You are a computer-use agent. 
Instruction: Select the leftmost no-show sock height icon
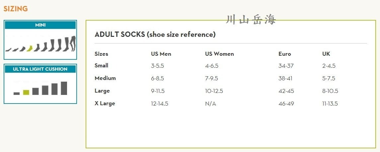[8, 50]
